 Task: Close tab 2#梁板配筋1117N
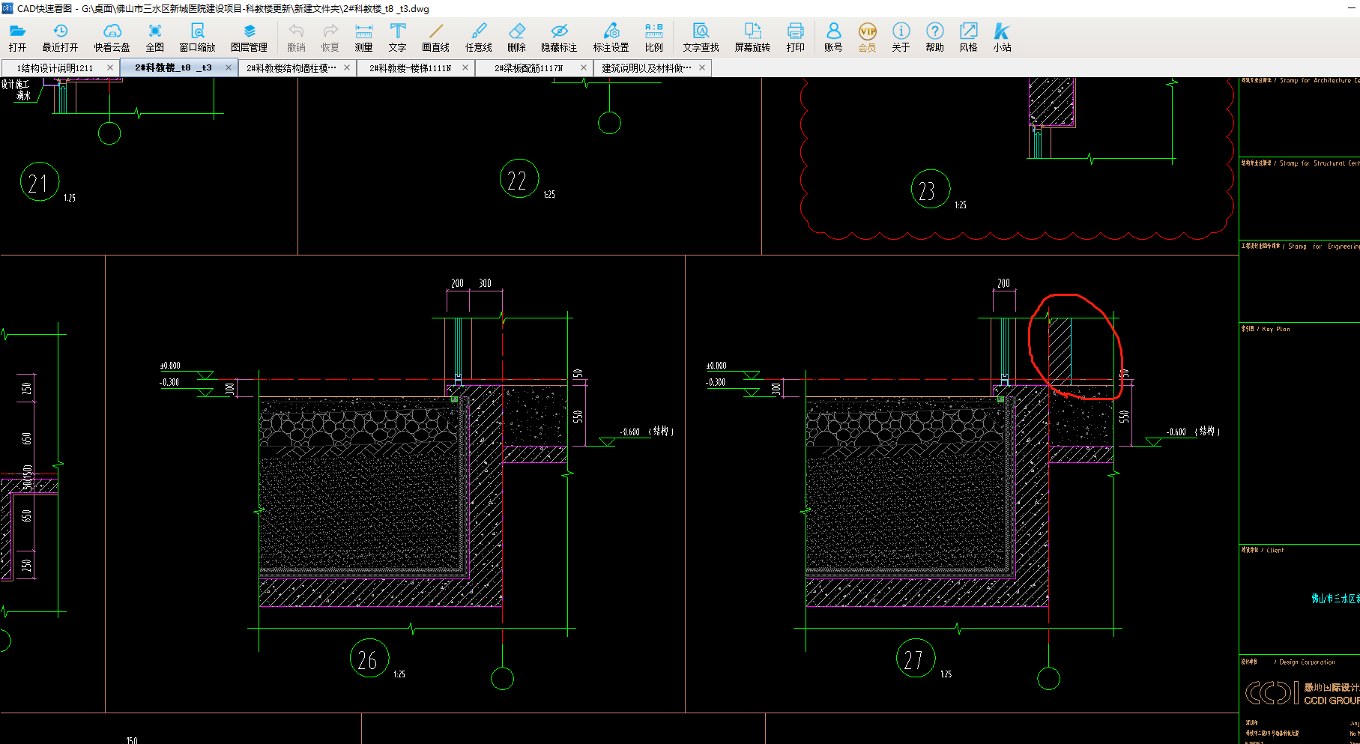584,67
